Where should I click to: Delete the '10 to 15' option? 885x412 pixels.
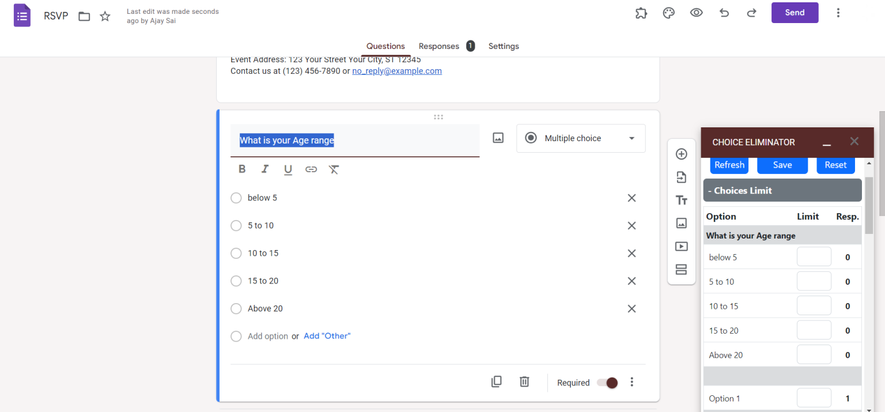631,253
